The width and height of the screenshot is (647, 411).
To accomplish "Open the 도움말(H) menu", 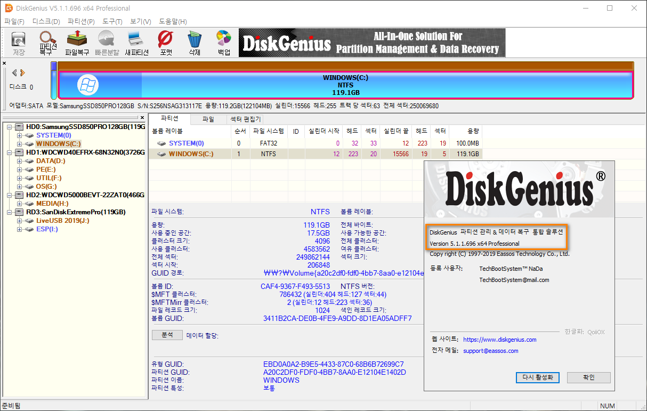I will 173,21.
